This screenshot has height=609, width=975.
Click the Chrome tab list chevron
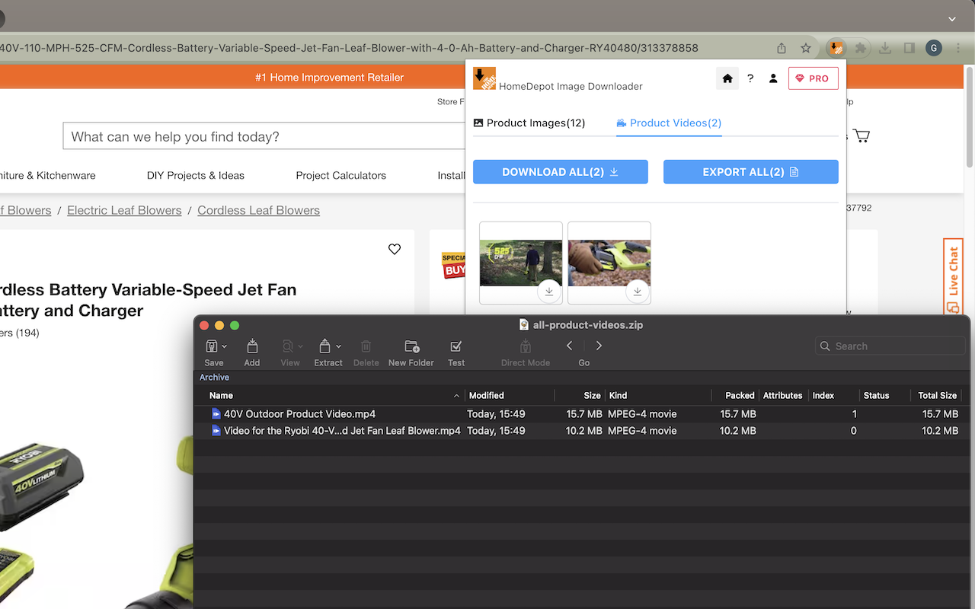tap(952, 18)
